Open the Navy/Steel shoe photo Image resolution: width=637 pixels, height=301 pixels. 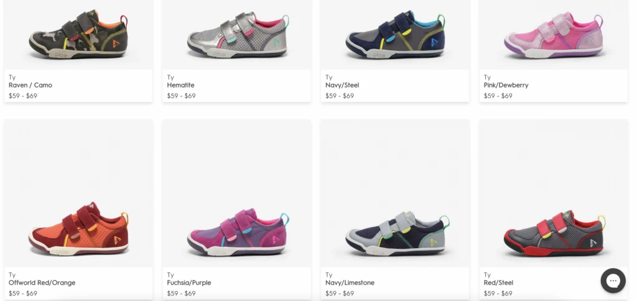pyautogui.click(x=395, y=35)
